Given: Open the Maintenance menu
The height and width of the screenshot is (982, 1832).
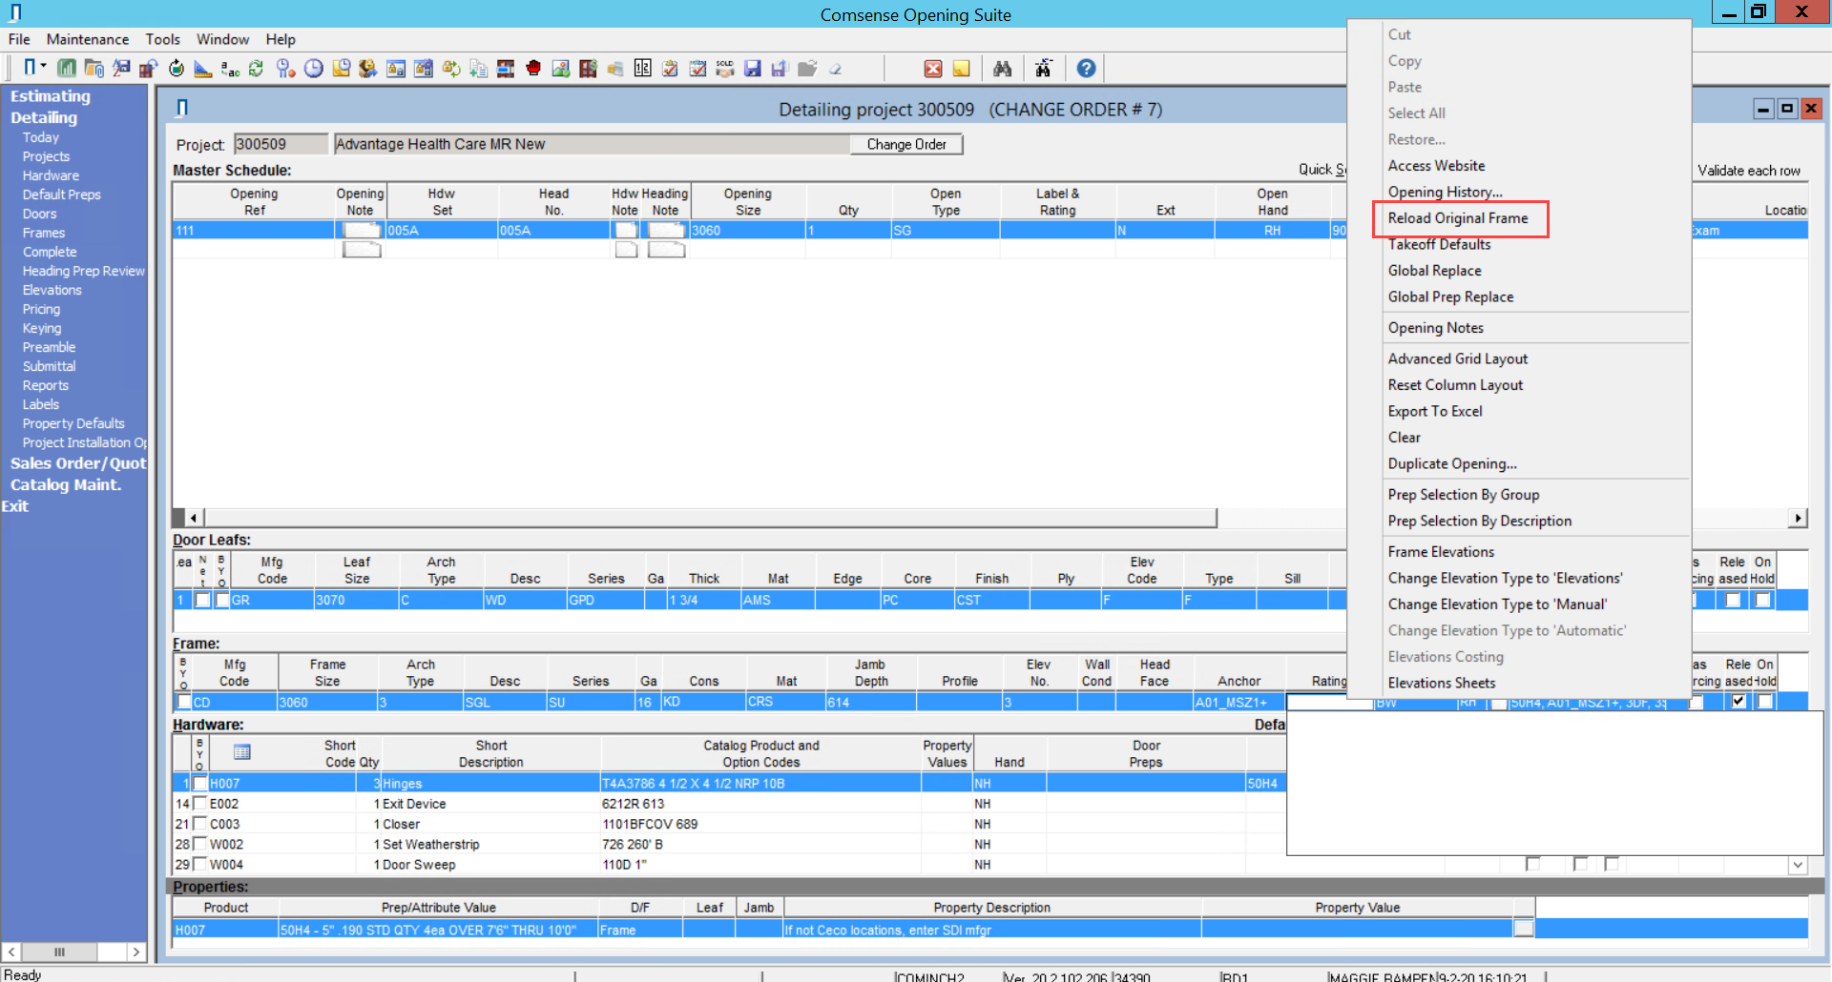Looking at the screenshot, I should pos(88,39).
